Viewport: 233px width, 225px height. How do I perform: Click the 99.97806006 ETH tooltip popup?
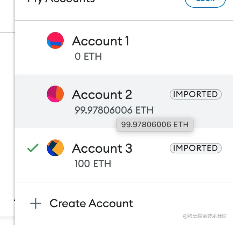pyautogui.click(x=155, y=124)
